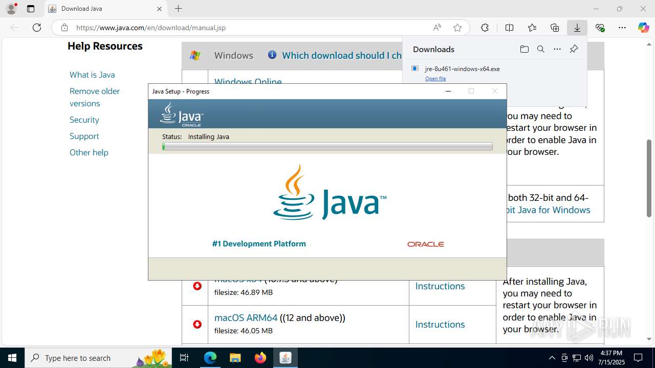Open File Explorer from taskbar

coord(235,358)
